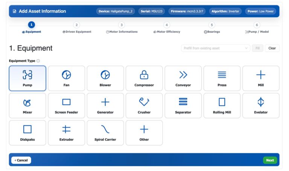
Task: Choose the Conveyor equipment type
Action: click(183, 78)
